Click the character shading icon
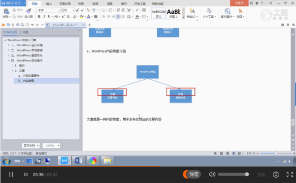The height and width of the screenshot is (183, 296). click(x=96, y=17)
